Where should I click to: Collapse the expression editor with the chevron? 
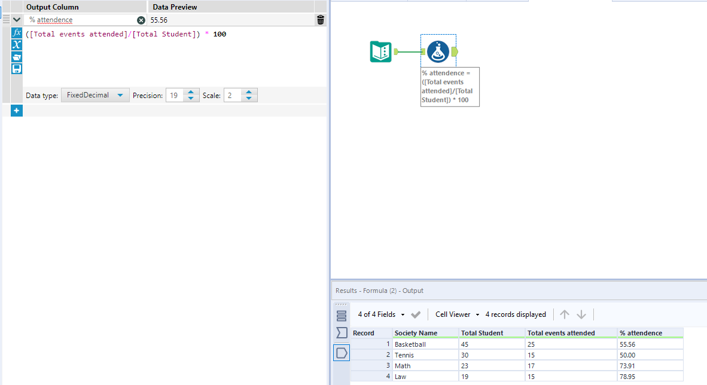16,19
